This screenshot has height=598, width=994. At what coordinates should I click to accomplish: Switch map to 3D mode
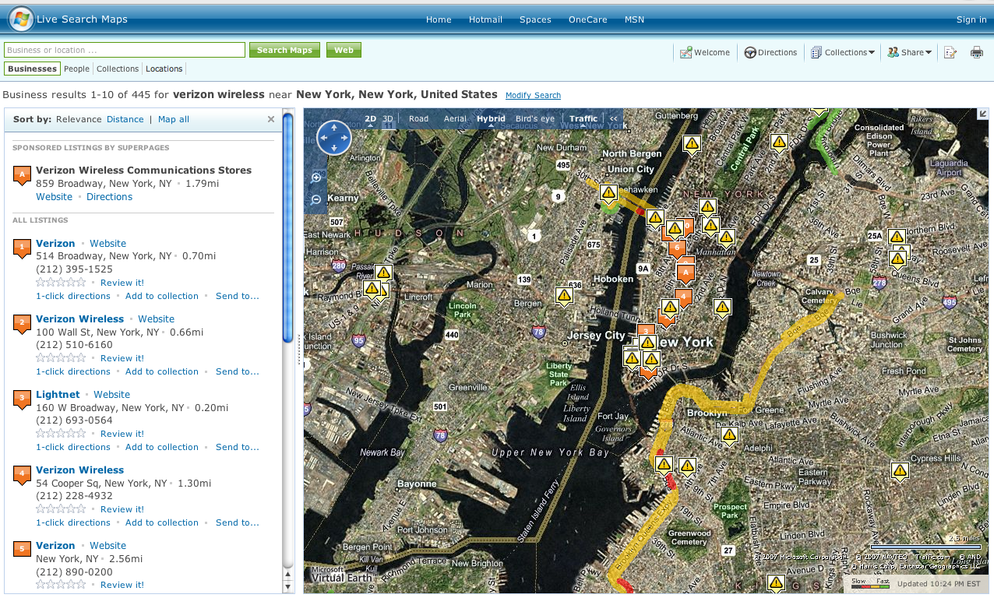tap(388, 119)
